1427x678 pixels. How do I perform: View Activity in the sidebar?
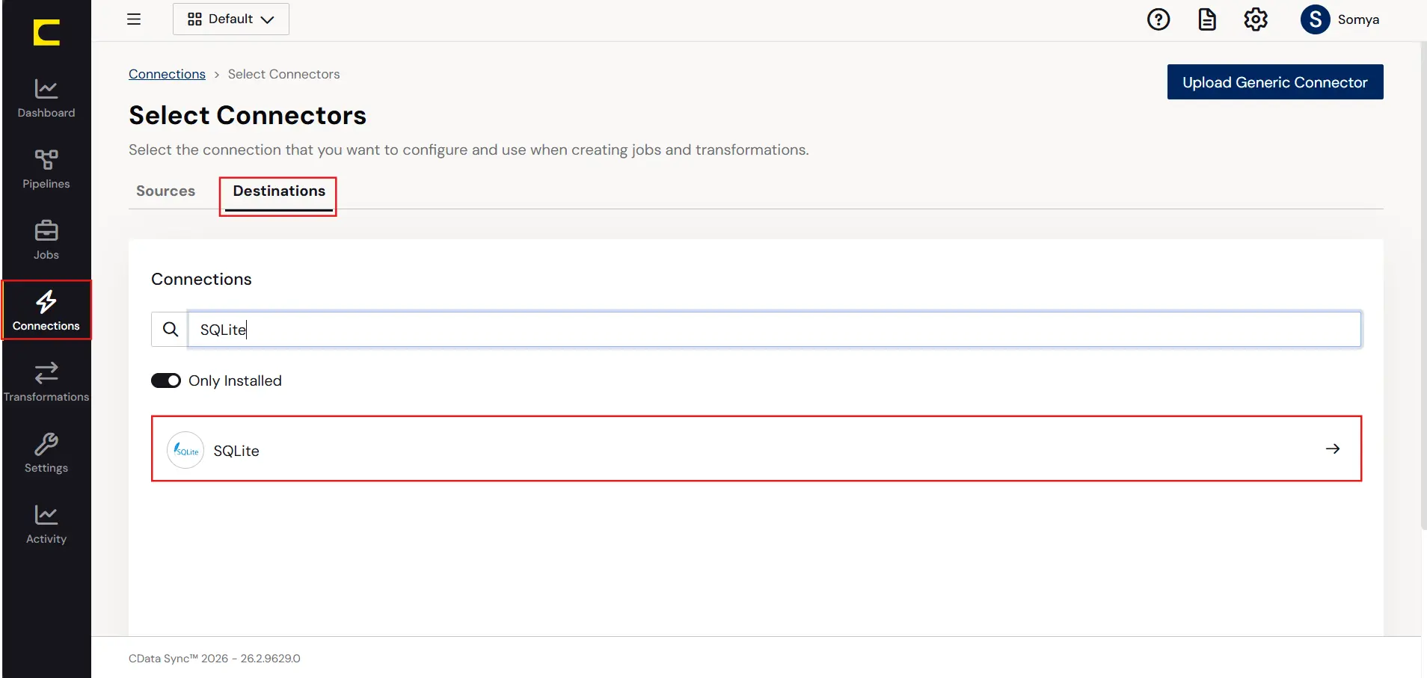[46, 525]
